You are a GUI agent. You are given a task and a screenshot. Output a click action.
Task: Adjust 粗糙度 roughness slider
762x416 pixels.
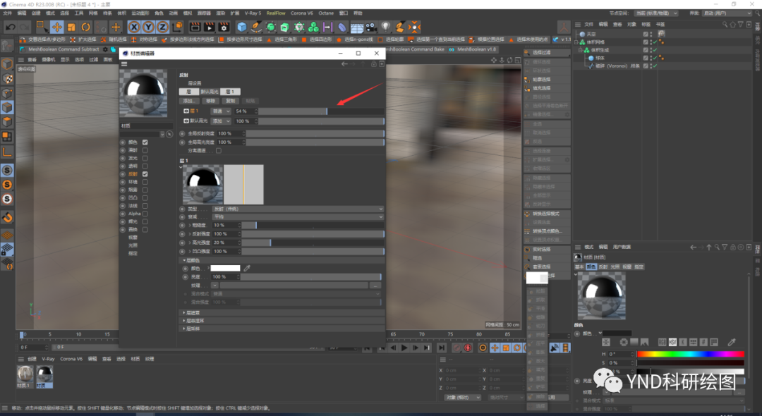pos(313,225)
